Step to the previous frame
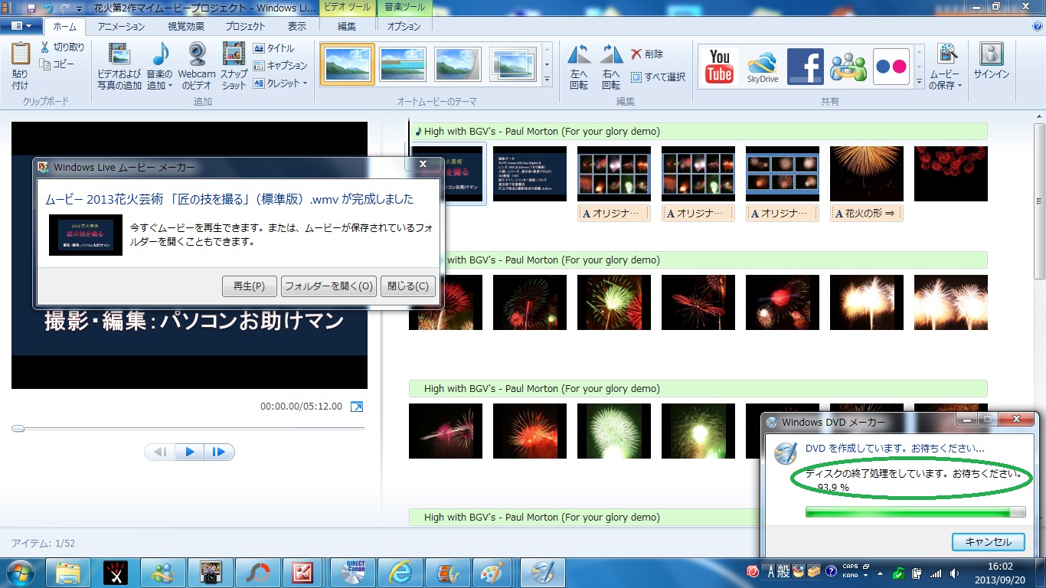This screenshot has height=588, width=1046. [x=160, y=452]
